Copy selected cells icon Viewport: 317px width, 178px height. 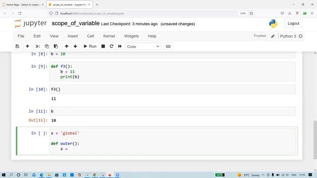tap(47, 46)
